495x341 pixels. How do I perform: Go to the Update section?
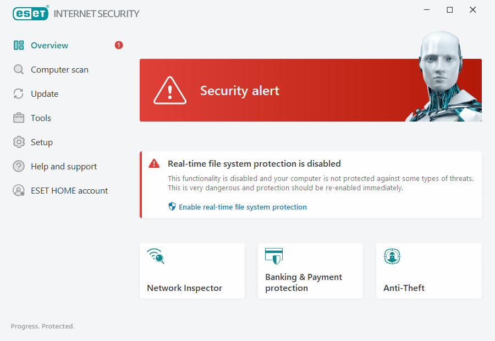coord(45,94)
